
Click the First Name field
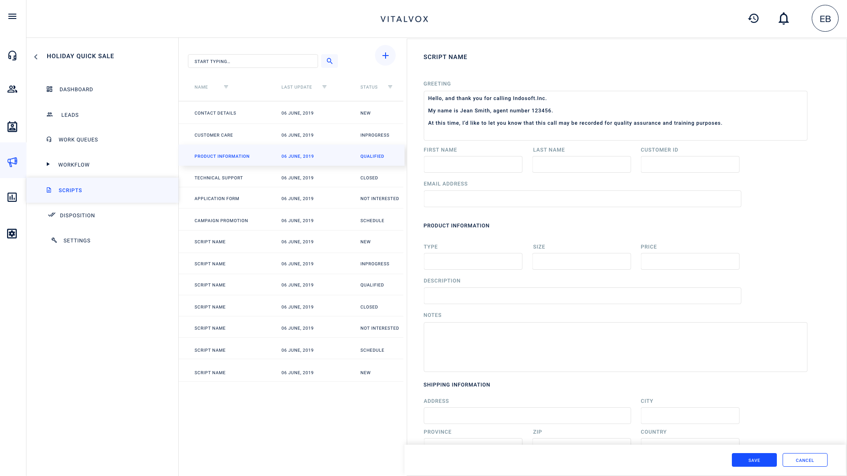tap(473, 164)
